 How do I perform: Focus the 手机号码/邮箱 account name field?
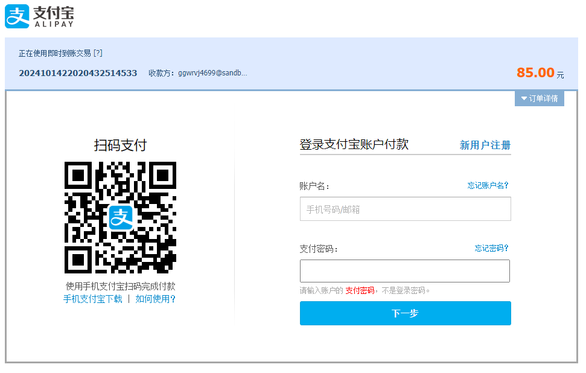click(x=405, y=209)
